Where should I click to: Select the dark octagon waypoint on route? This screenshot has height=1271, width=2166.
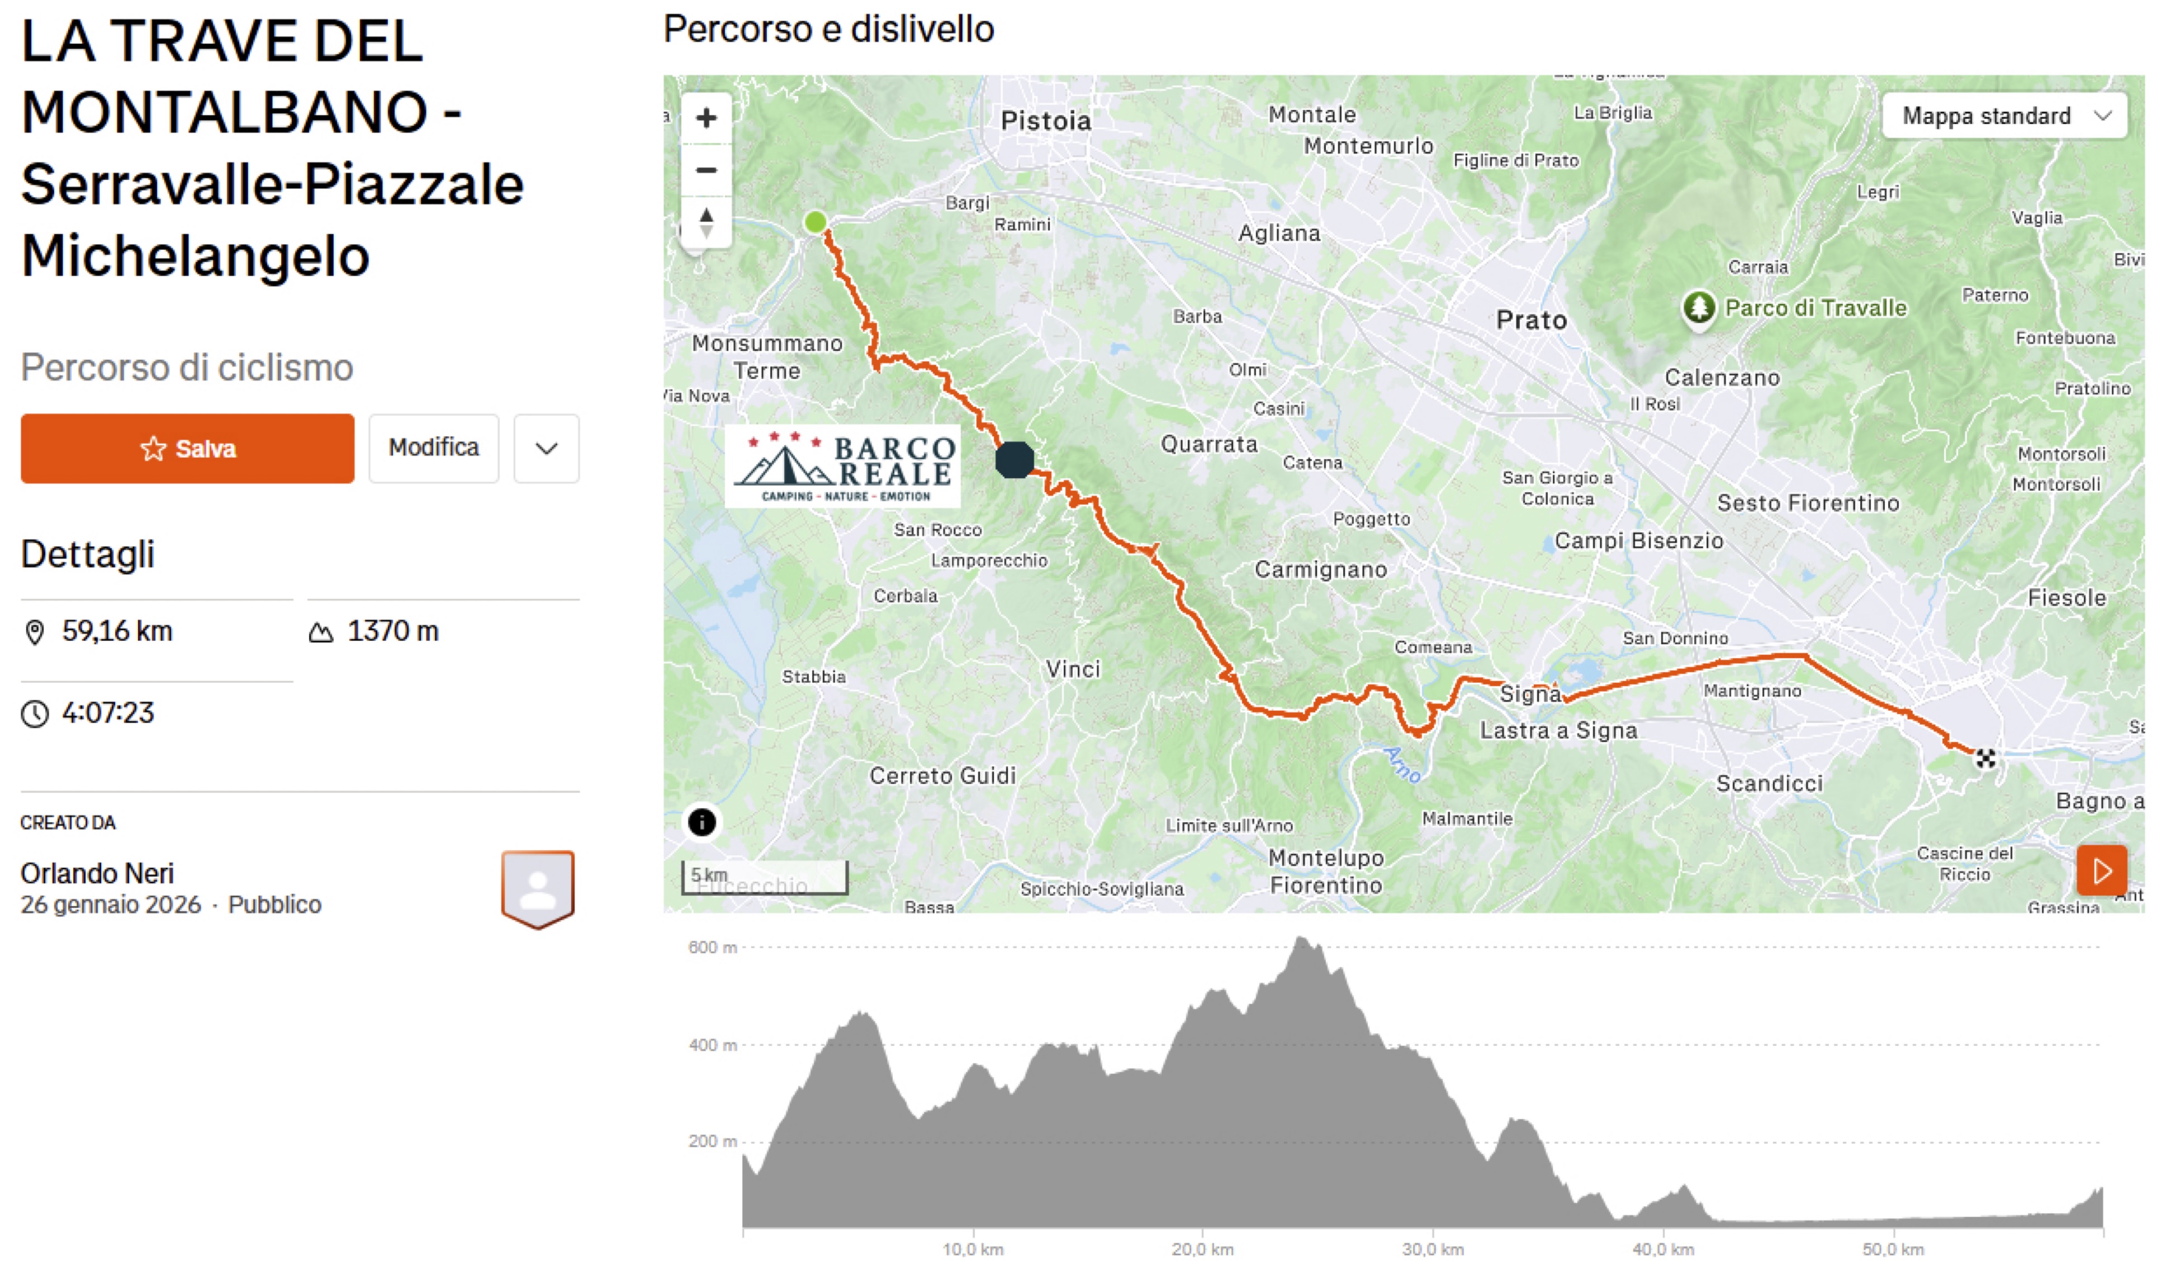tap(1014, 460)
